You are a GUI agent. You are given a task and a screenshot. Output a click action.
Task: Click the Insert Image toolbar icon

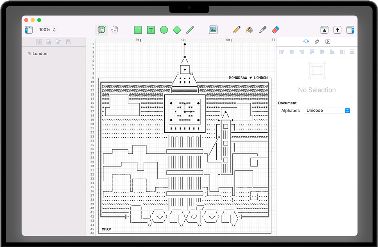[x=213, y=30]
